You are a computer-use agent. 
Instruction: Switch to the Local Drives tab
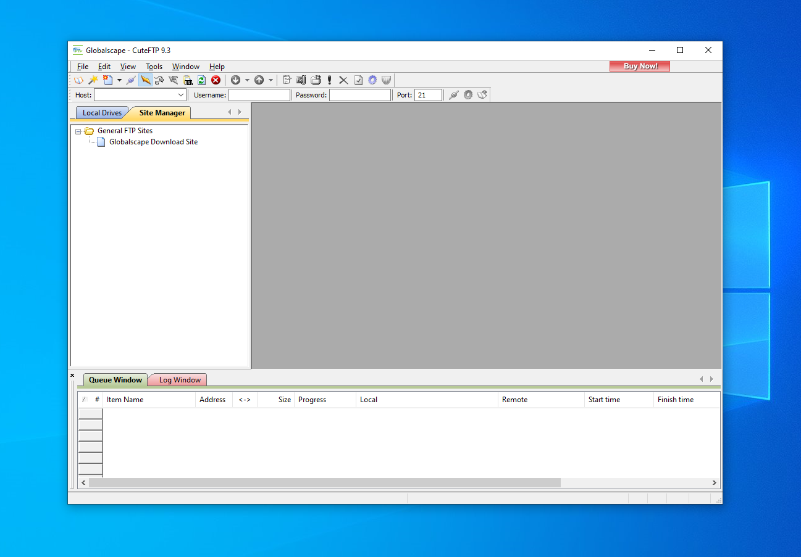click(x=101, y=112)
